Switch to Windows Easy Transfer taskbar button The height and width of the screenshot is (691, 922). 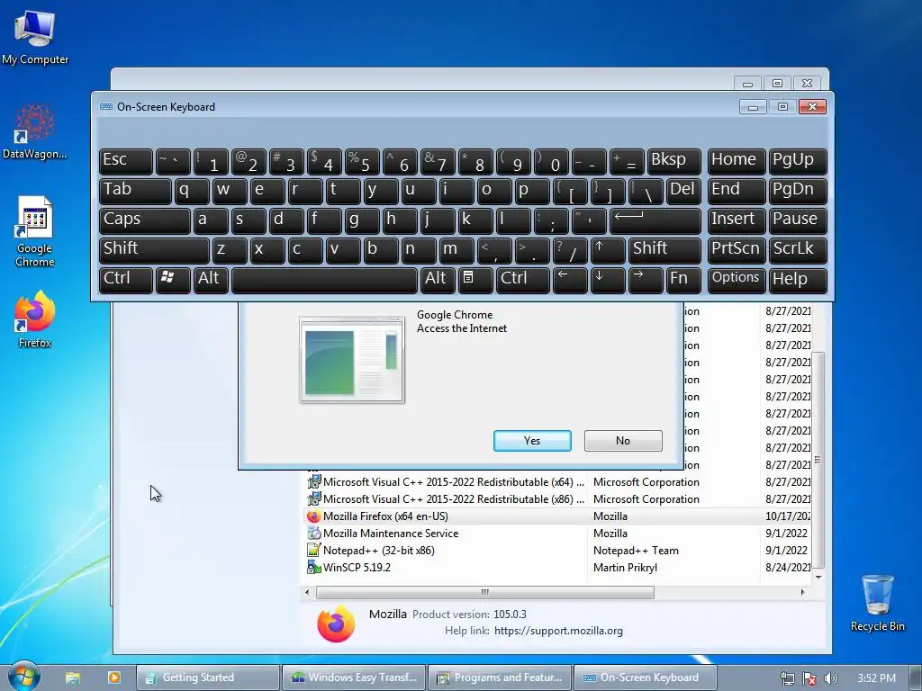pyautogui.click(x=353, y=678)
